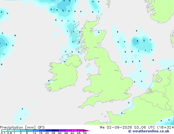This screenshot has height=134, width=174.
Task: Click the '10' legend scale label
Action: point(34,133)
